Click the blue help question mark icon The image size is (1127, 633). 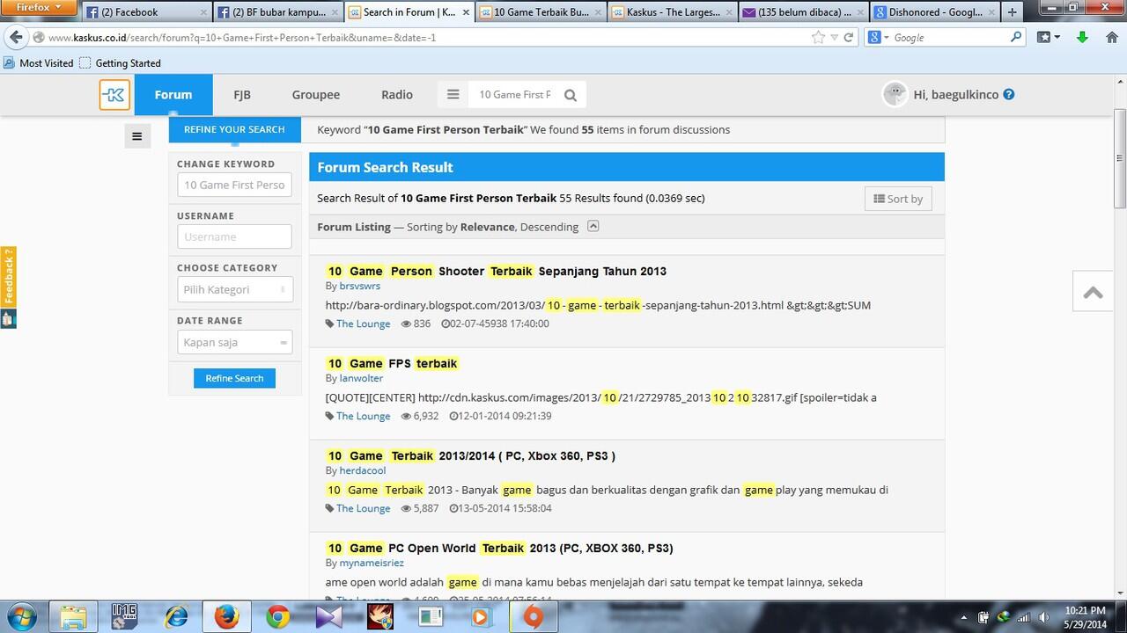1009,95
